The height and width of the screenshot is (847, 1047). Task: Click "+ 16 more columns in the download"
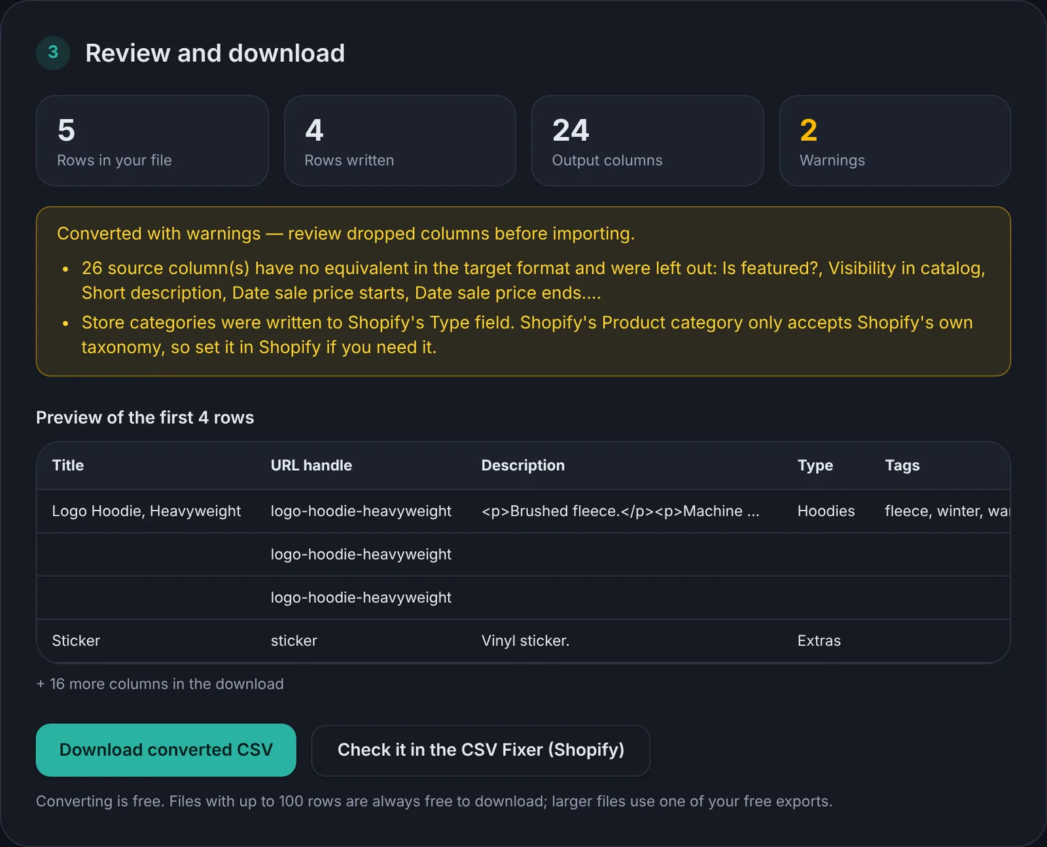pyautogui.click(x=160, y=684)
